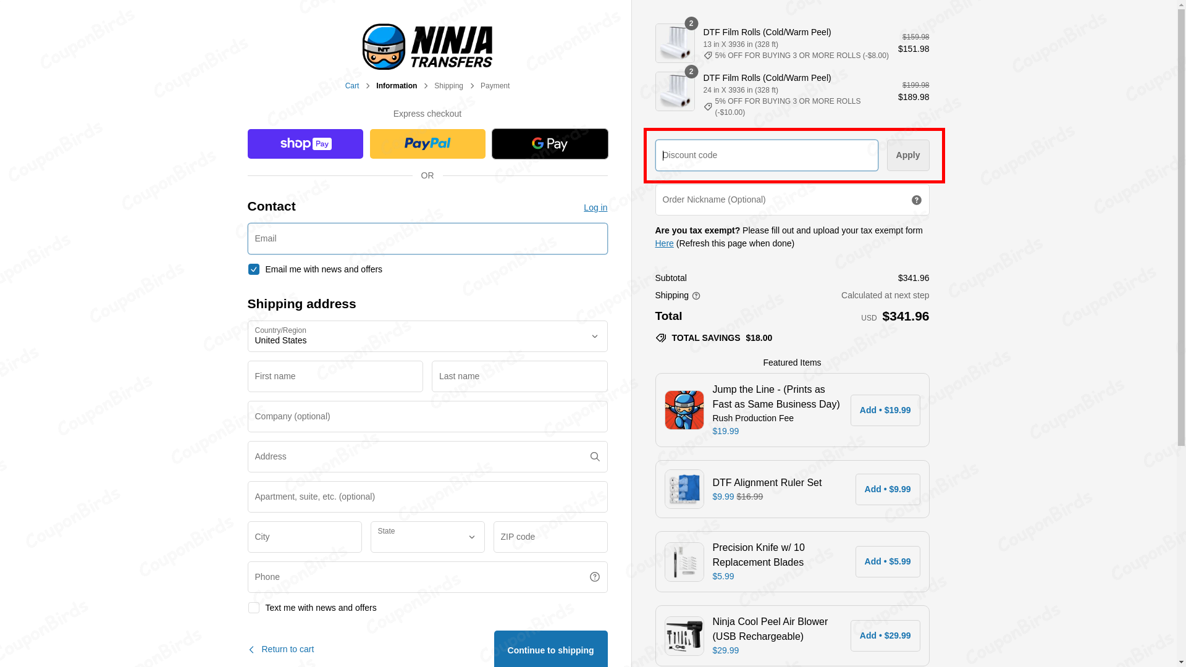Select the Payment breadcrumb step
The width and height of the screenshot is (1186, 667).
coord(494,86)
